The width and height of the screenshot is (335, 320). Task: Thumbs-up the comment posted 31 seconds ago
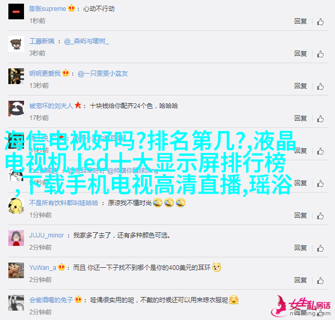[x=320, y=151]
